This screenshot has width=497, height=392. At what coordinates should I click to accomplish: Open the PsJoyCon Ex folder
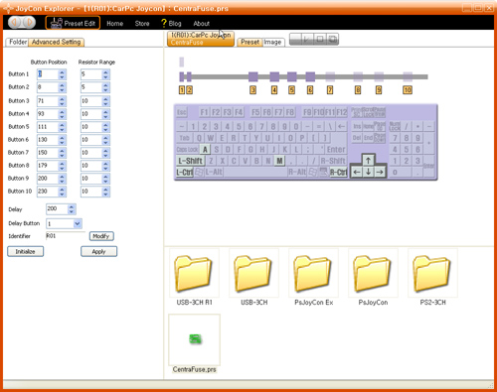pos(313,277)
